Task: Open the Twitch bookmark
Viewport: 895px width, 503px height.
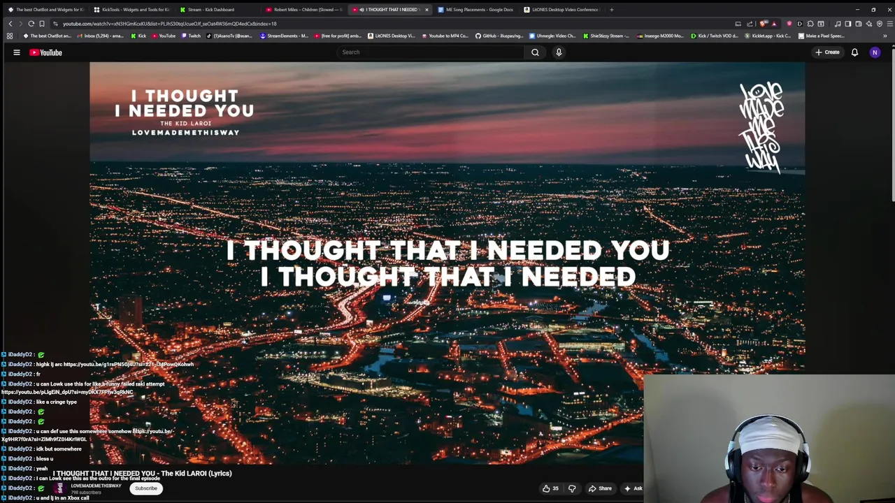Action: (x=190, y=36)
